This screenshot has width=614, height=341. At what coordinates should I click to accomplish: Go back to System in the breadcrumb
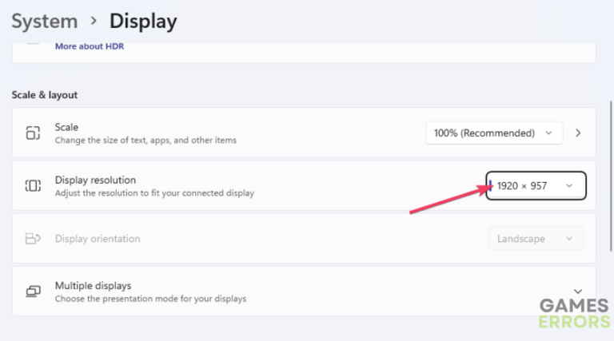[x=45, y=21]
